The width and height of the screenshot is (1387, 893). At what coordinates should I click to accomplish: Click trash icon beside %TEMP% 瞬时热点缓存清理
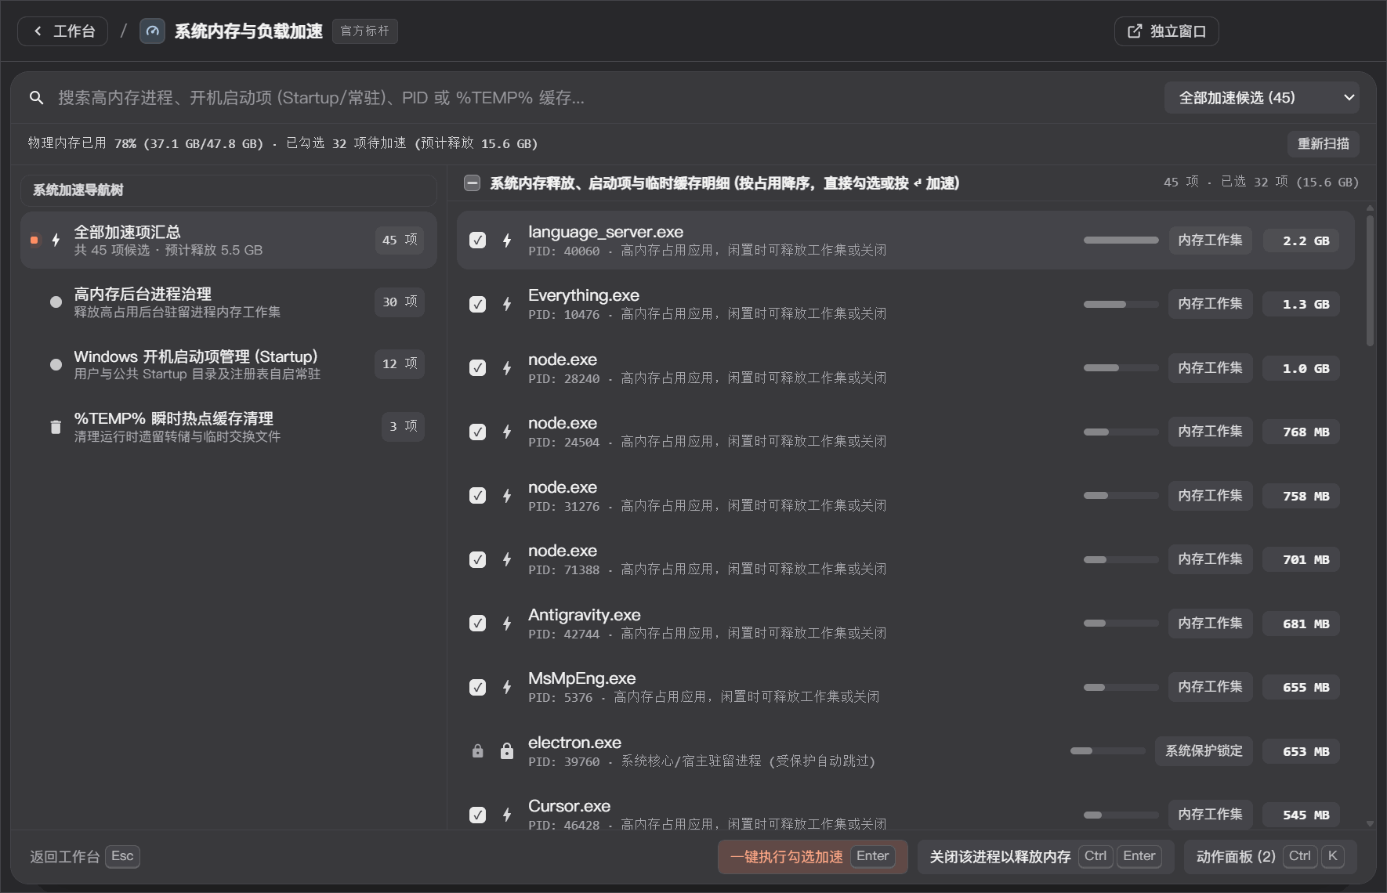[x=56, y=427]
